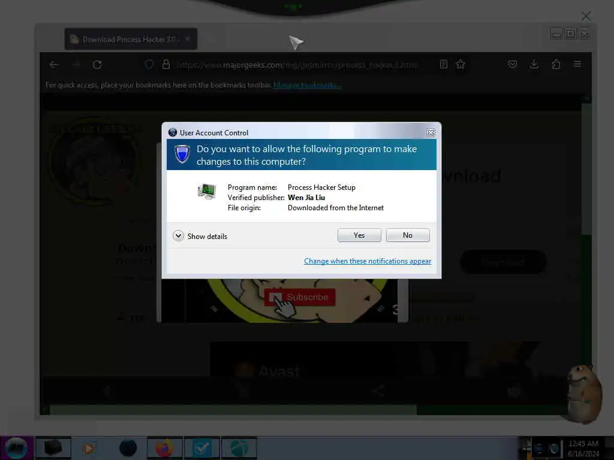Screen dimensions: 614x460
Task: Click the dimmed Download button on the page
Action: coord(503,262)
